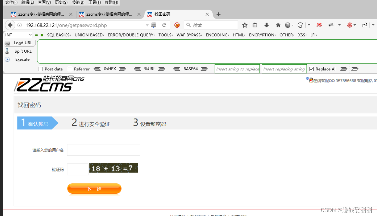The height and width of the screenshot is (216, 377).
Task: Open the 工具(T) menu
Action: coord(95,2)
